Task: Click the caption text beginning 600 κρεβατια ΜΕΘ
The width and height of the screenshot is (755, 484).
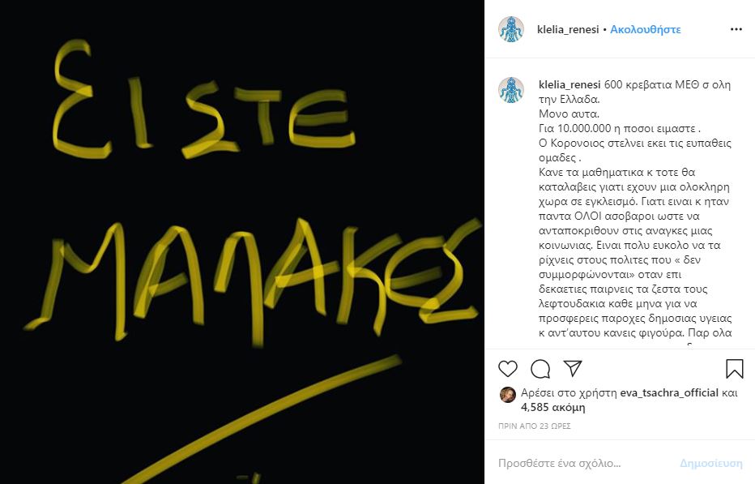Action: (635, 208)
